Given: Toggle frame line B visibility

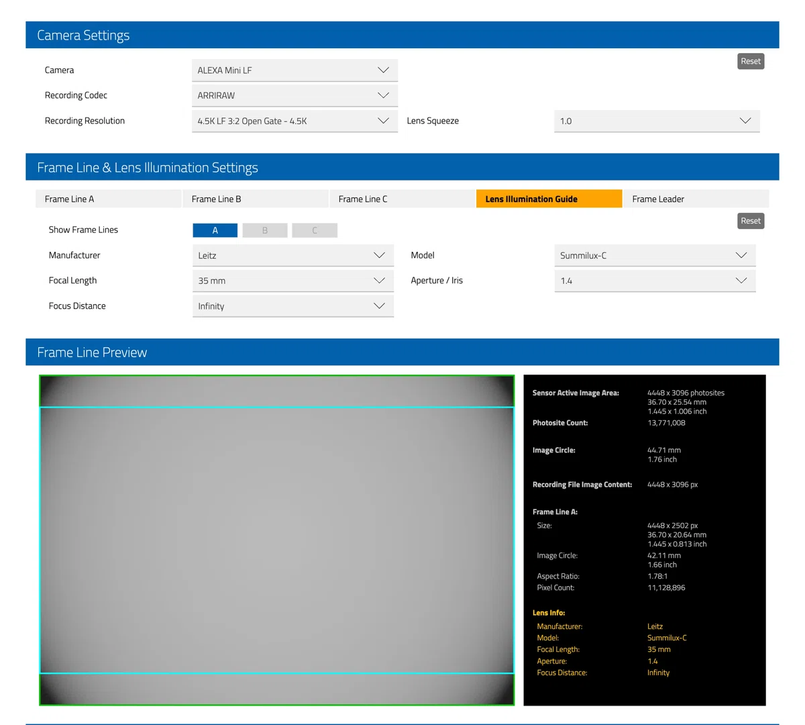Looking at the screenshot, I should tap(265, 230).
